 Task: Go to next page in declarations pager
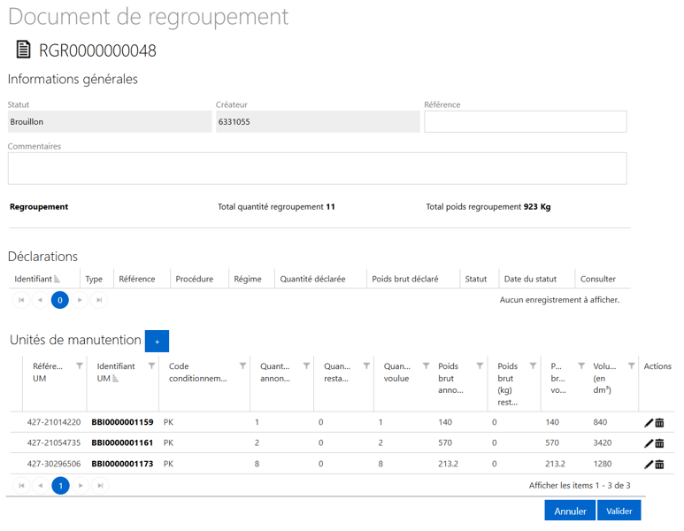click(x=80, y=301)
